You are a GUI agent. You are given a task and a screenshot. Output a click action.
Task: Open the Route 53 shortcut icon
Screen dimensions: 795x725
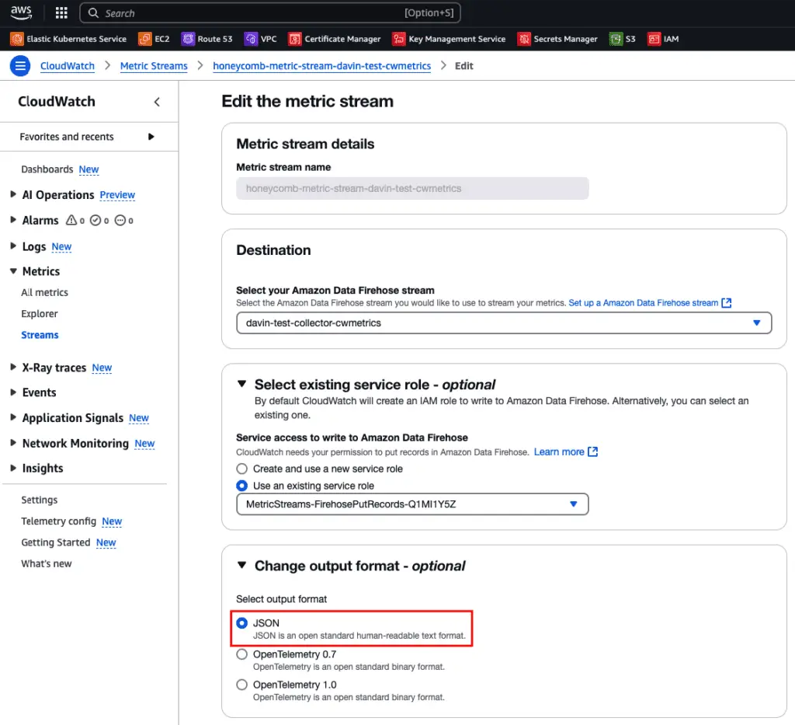(x=188, y=39)
